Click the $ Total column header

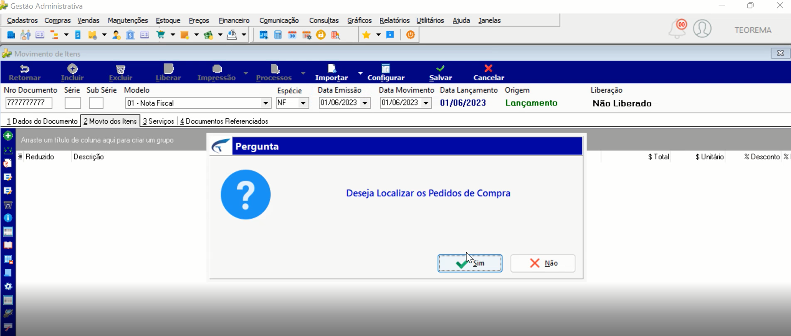pos(658,156)
